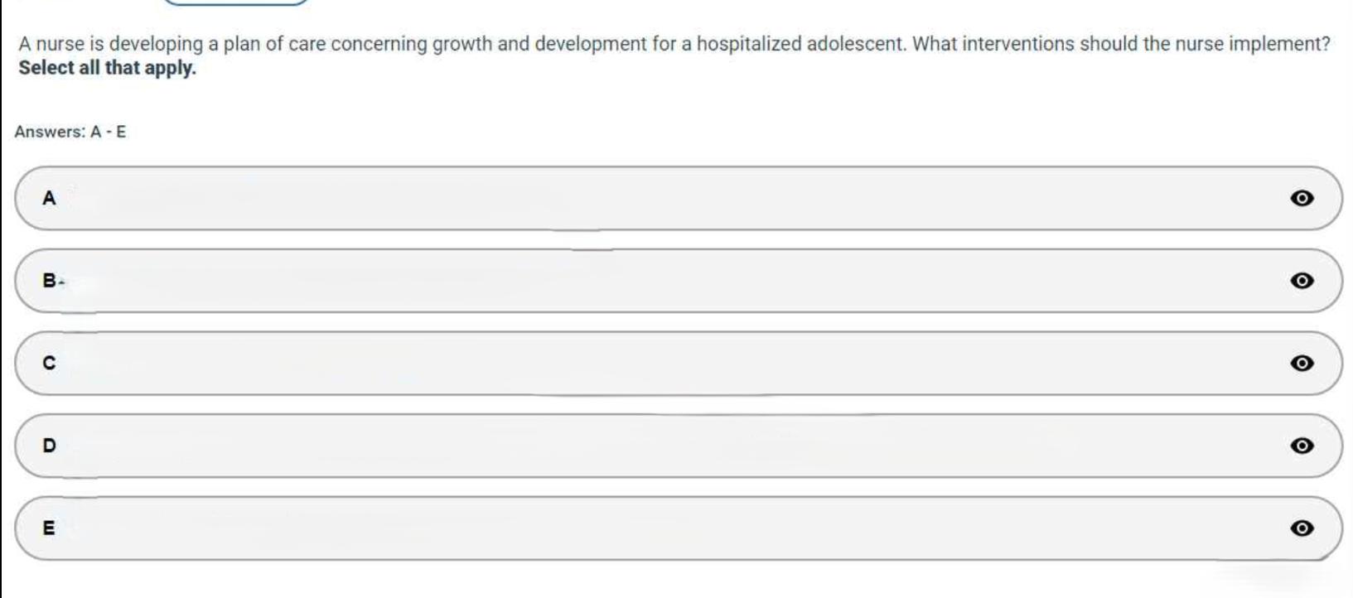This screenshot has height=598, width=1353.
Task: Unhide answer E via eye icon
Action: (x=1302, y=528)
